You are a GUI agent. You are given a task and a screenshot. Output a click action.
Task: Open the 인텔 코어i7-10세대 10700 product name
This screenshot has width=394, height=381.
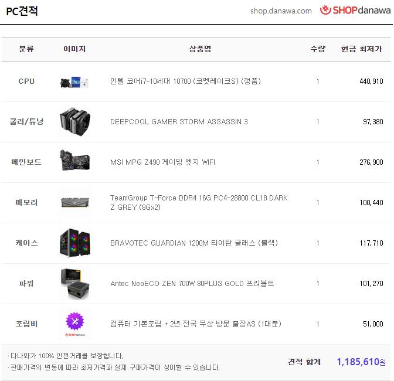(x=185, y=81)
